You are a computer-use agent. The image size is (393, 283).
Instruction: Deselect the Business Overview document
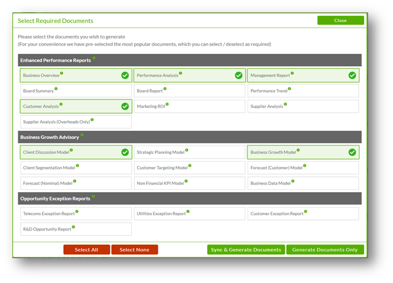(125, 75)
